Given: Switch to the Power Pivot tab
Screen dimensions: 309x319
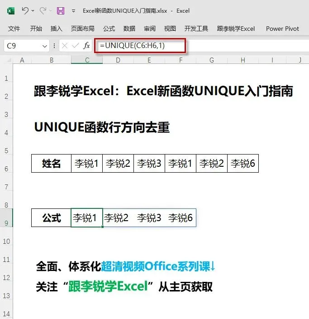Looking at the screenshot, I should (282, 29).
